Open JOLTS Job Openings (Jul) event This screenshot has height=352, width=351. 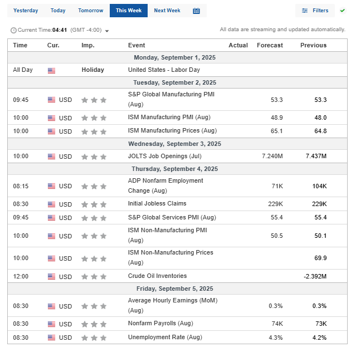click(164, 156)
